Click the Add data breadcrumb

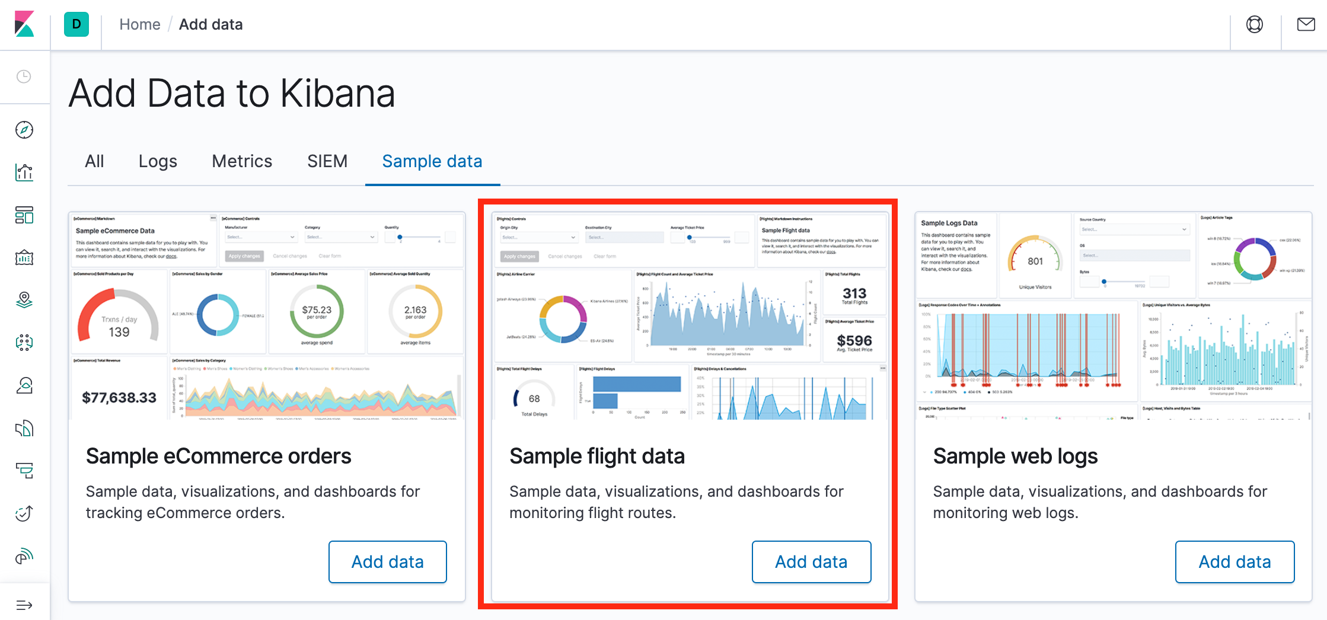pyautogui.click(x=211, y=24)
